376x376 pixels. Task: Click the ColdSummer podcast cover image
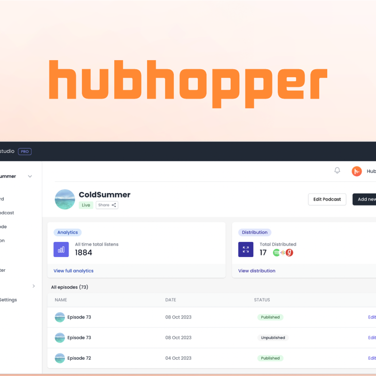pos(65,199)
